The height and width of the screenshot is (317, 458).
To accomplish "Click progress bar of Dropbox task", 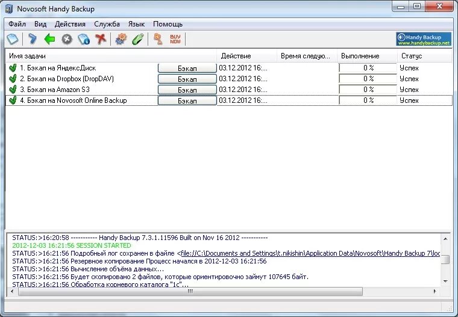I will (x=368, y=79).
